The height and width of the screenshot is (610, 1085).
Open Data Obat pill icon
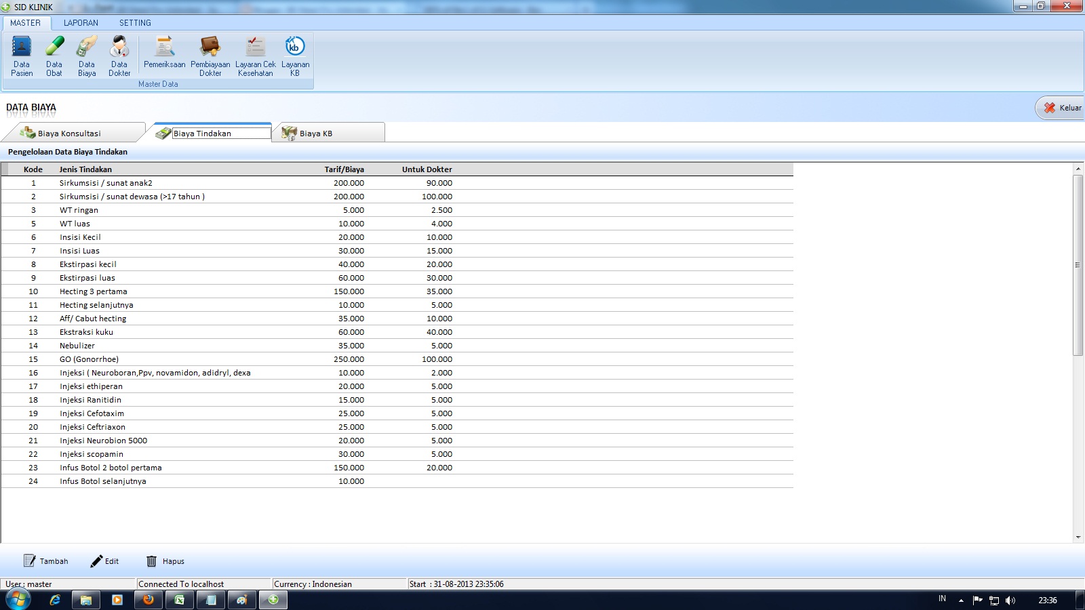[54, 56]
